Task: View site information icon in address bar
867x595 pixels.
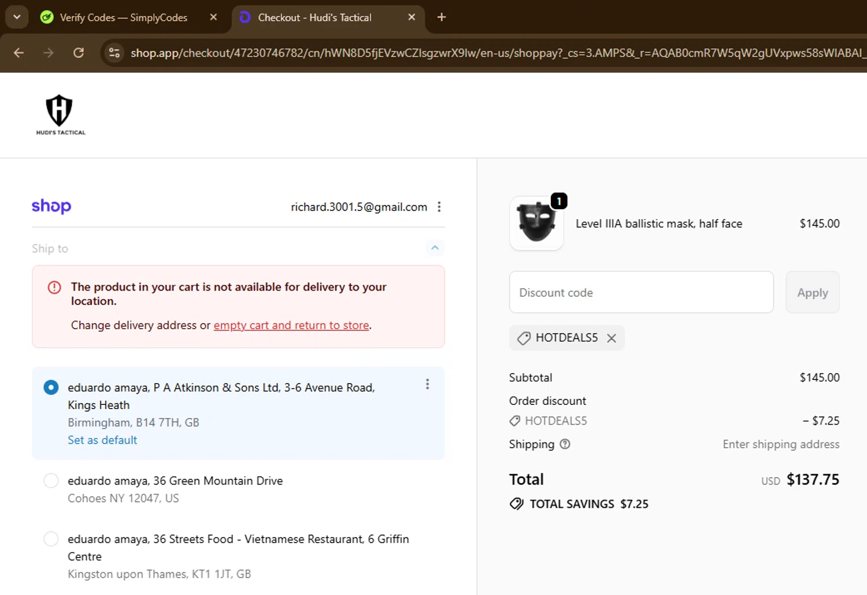Action: (114, 53)
